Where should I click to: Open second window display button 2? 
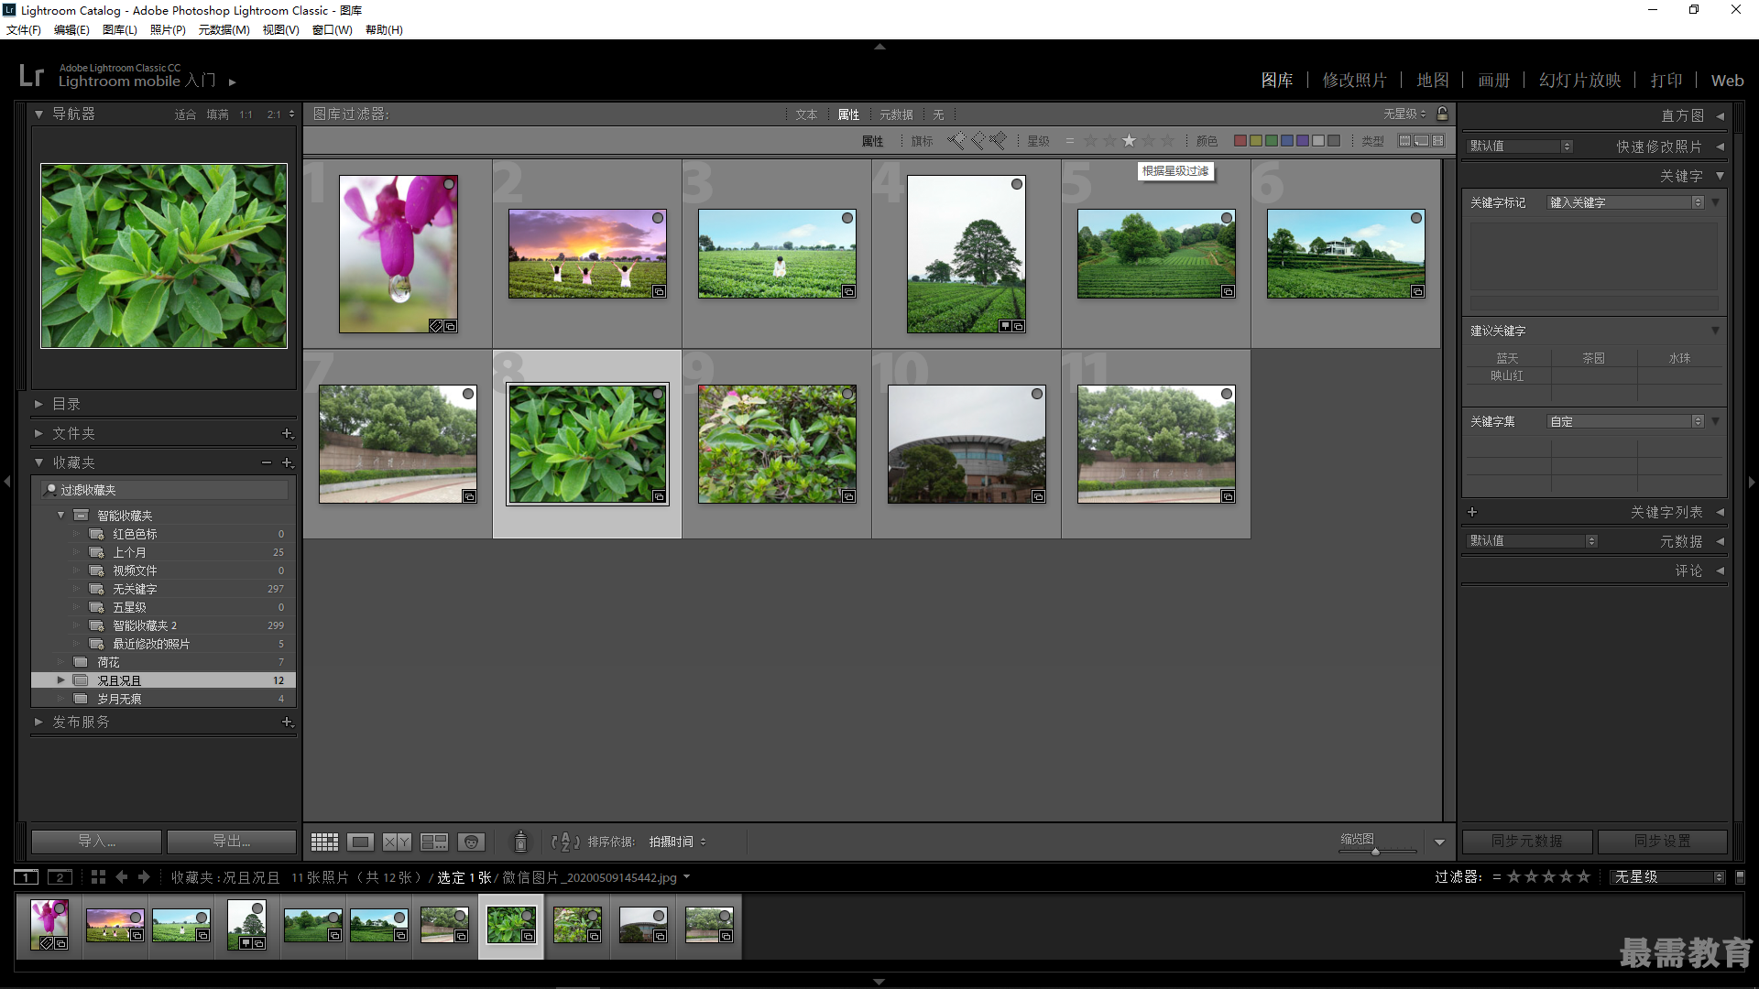point(60,877)
